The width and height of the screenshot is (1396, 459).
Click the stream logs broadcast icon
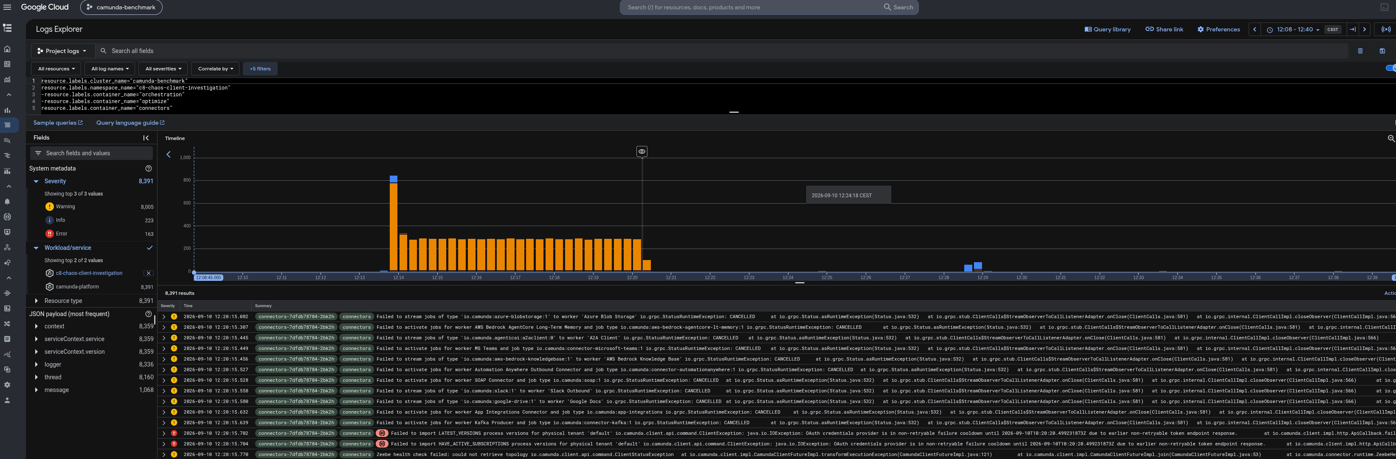click(x=1386, y=29)
